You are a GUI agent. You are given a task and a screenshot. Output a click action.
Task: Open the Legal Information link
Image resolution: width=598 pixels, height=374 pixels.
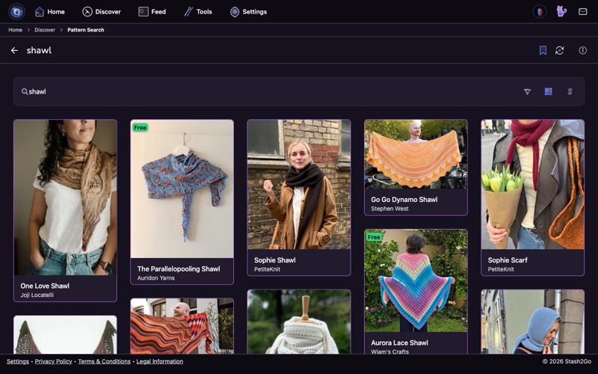[160, 361]
